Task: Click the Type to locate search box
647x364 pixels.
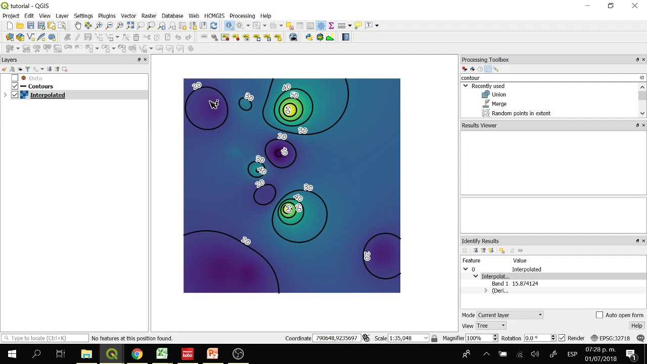Action: pyautogui.click(x=45, y=338)
